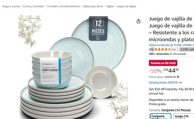Navigate to Comedor y Entretenimiento breadcrumb
Image resolution: width=194 pixels, height=119 pixels.
click(x=63, y=6)
